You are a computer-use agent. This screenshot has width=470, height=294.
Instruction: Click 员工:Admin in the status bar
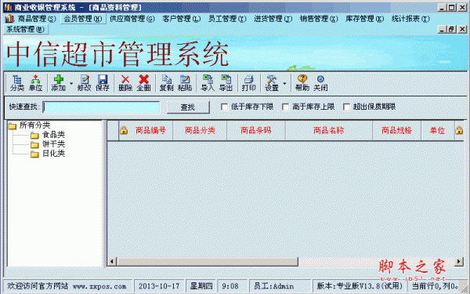tap(273, 286)
